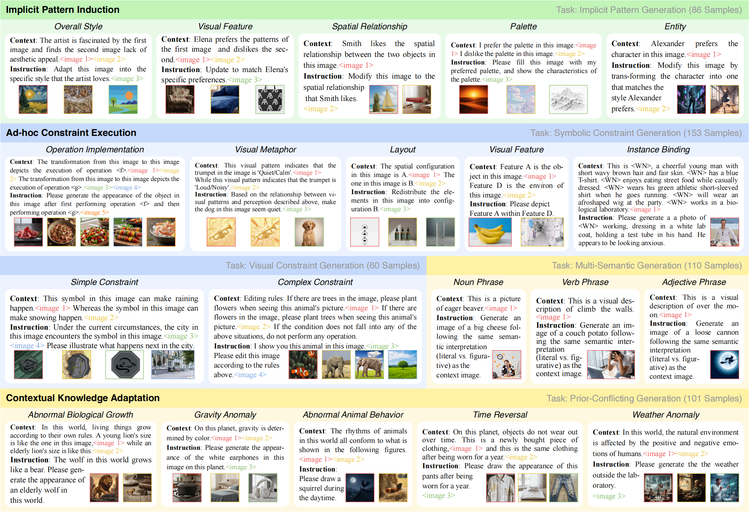The height and width of the screenshot is (512, 749).
Task: Select the clownfish in anemone image
Action: click(x=303, y=365)
